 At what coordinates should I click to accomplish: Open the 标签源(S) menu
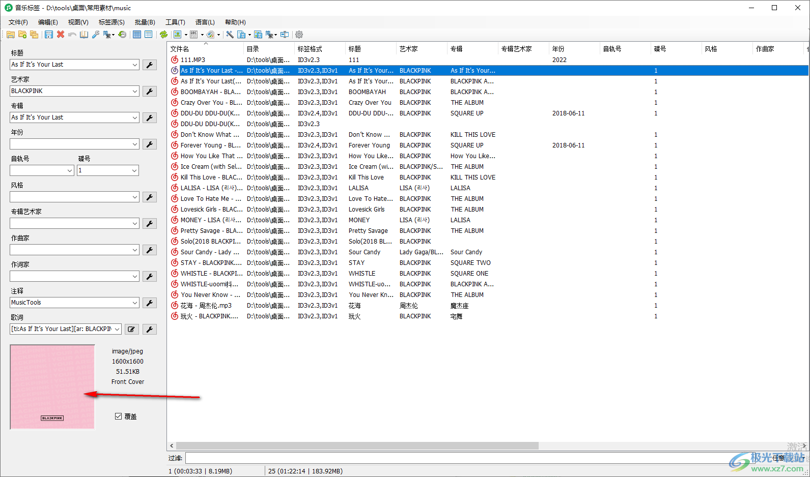[111, 22]
